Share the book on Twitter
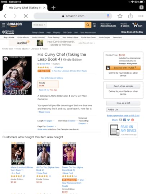This screenshot has height=194, width=146. (128, 120)
